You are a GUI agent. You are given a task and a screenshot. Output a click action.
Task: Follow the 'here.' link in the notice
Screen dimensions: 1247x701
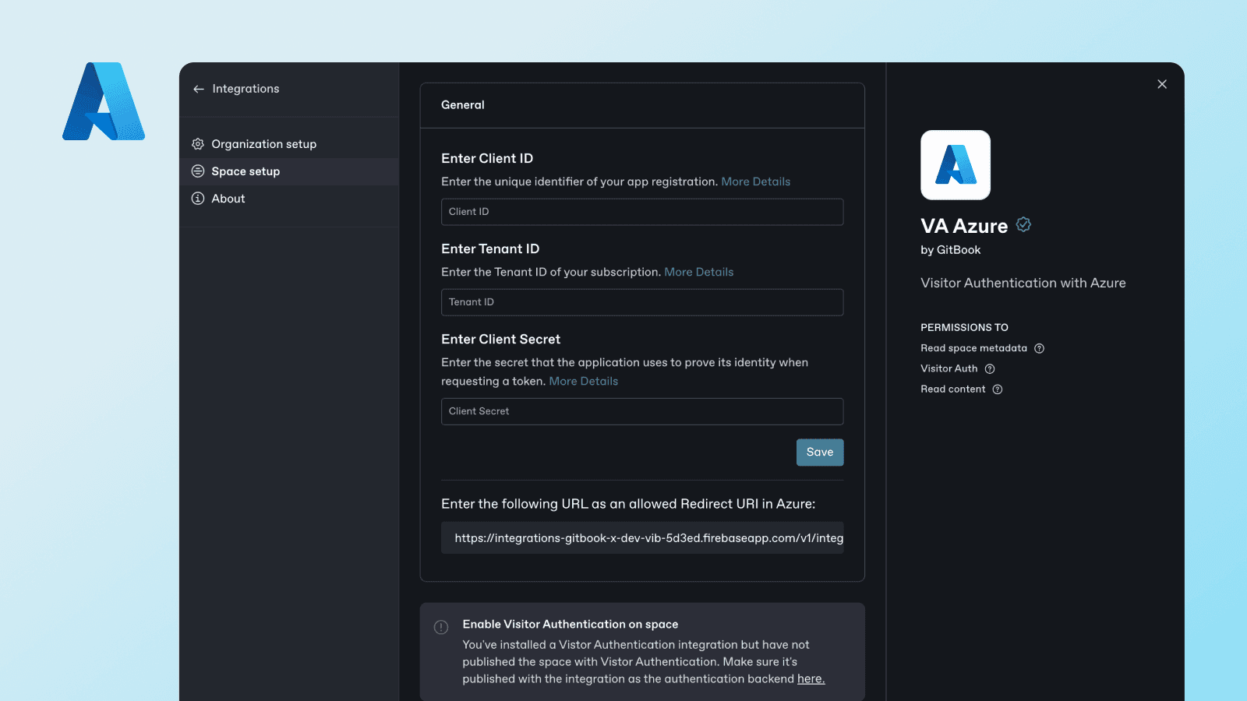(811, 679)
